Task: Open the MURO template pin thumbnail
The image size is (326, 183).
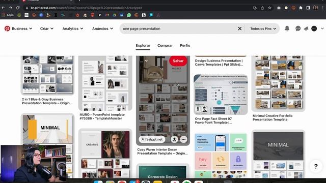Action: click(105, 83)
